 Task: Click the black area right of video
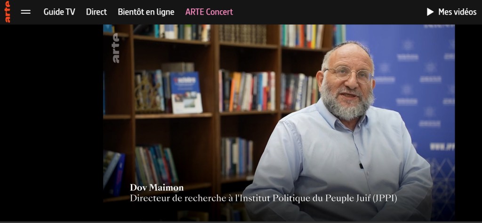(468, 123)
